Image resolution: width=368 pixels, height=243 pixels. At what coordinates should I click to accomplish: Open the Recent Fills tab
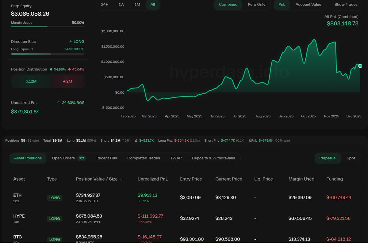[x=107, y=158]
